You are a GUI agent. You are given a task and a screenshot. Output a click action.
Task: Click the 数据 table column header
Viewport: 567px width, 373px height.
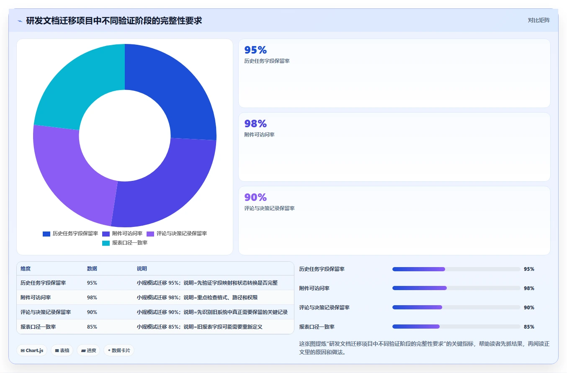[92, 269]
